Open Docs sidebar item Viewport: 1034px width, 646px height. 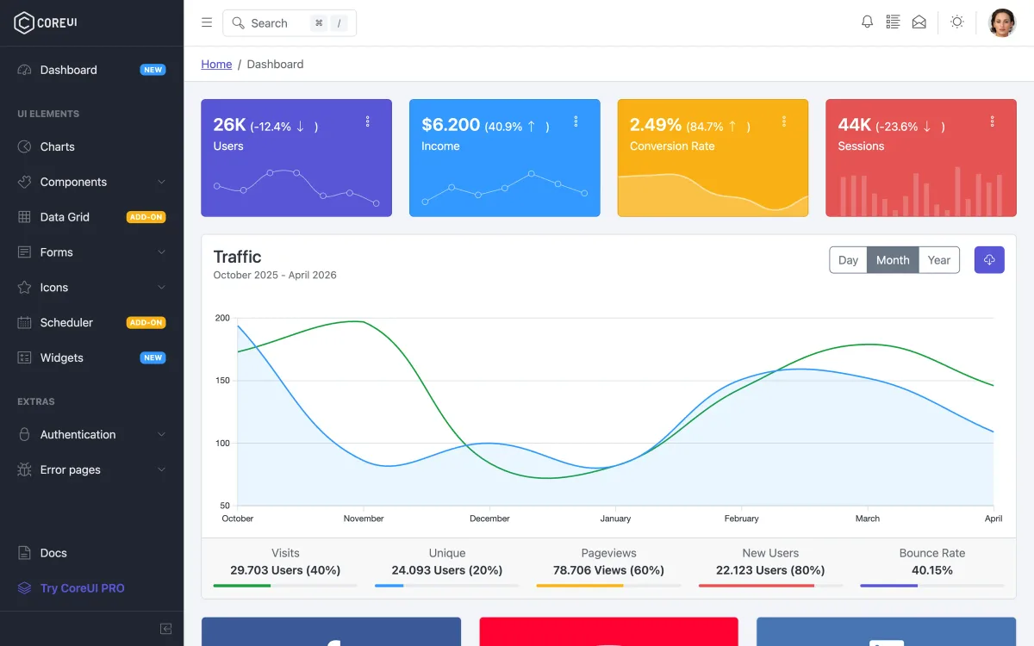[91, 553]
